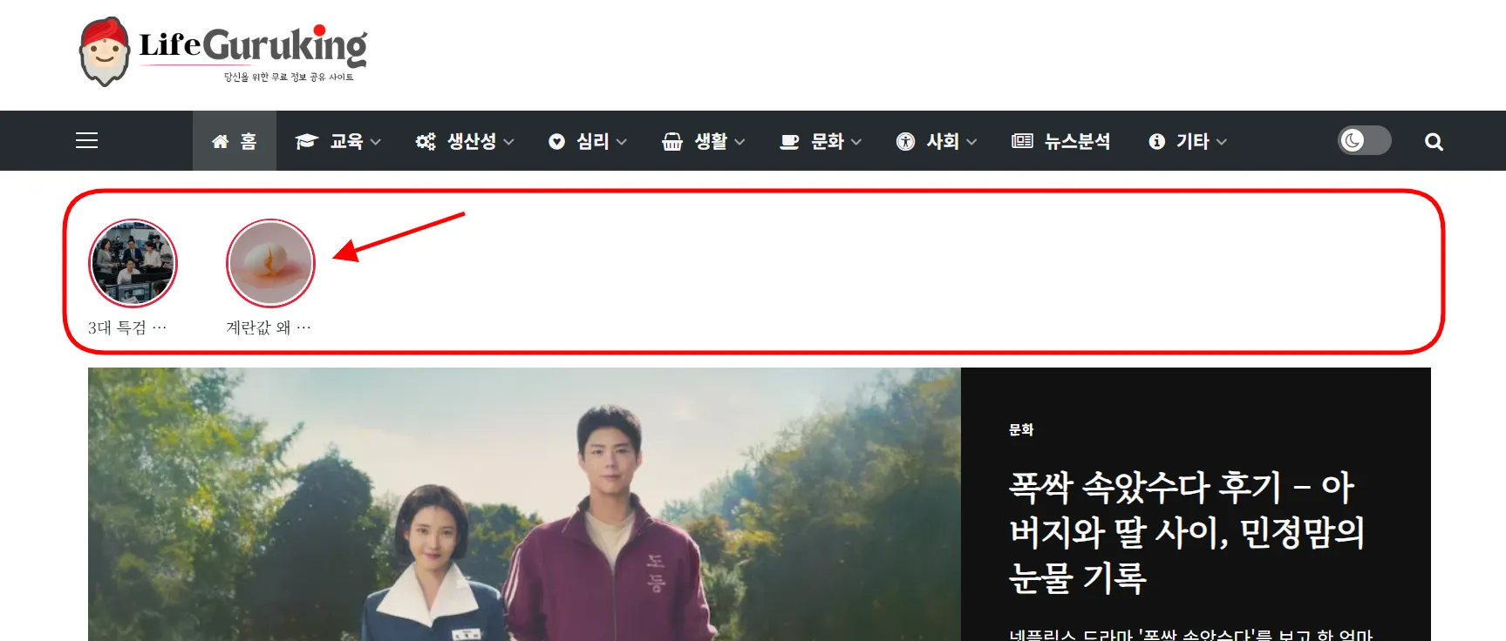Click the featured article couple photo
Image resolution: width=1506 pixels, height=641 pixels.
click(x=524, y=504)
